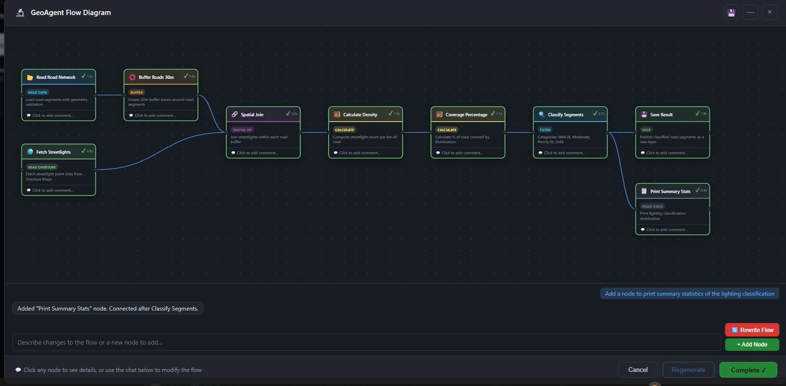Add comment on Read Road Network node
The width and height of the screenshot is (786, 386).
53,115
